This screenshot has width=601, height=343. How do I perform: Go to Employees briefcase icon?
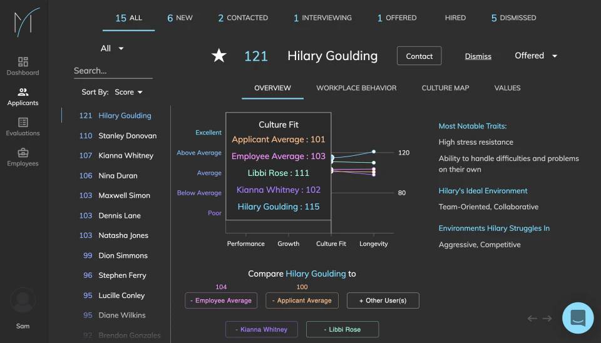pos(23,153)
